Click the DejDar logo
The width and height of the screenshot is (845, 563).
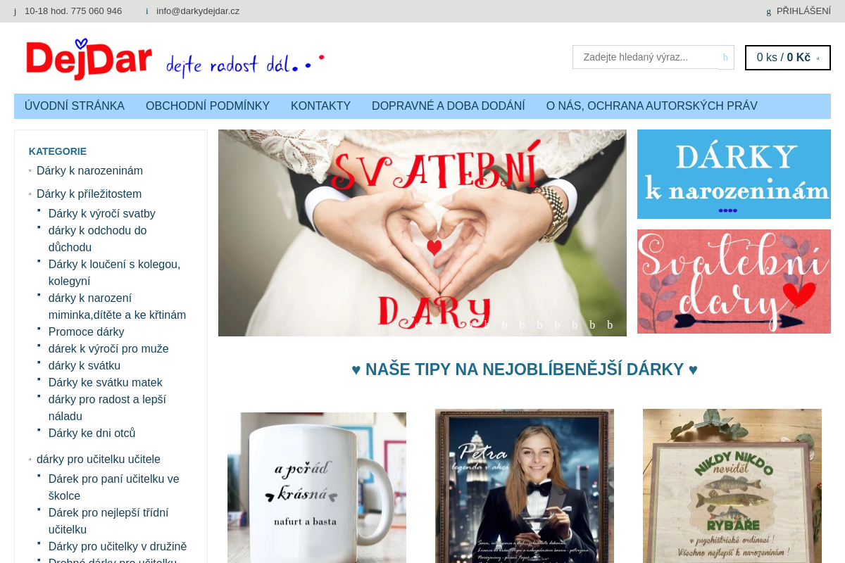[x=89, y=59]
